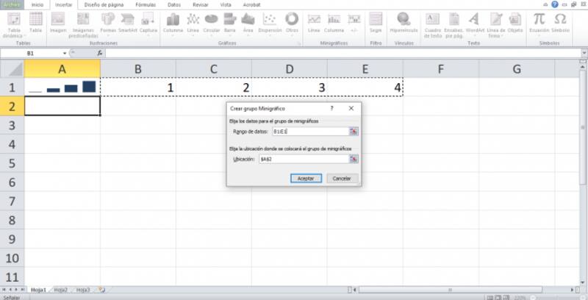588x300 pixels.
Task: Click range selector beside Ubicación field
Action: (354, 158)
